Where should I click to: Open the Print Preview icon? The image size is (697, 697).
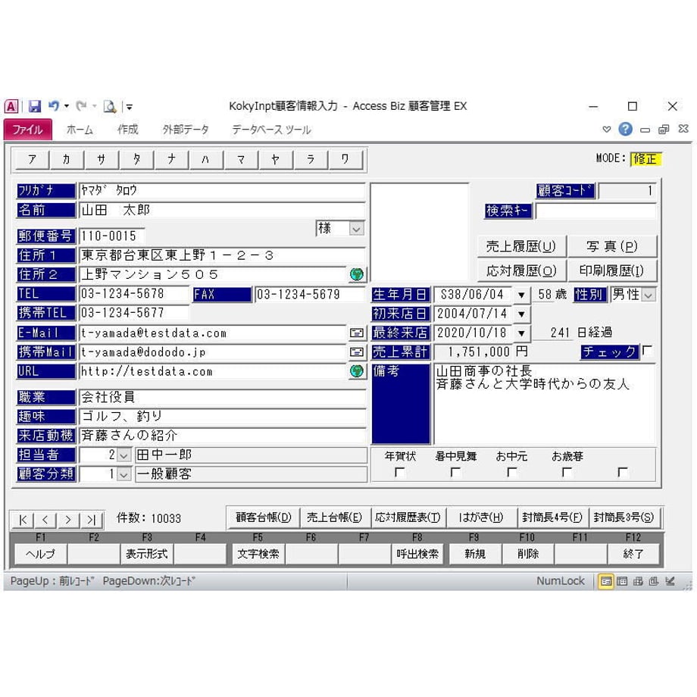pos(110,107)
